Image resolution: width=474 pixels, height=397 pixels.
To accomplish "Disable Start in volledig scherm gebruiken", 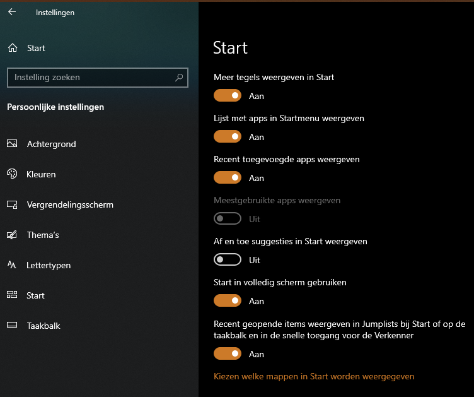I will (x=228, y=301).
